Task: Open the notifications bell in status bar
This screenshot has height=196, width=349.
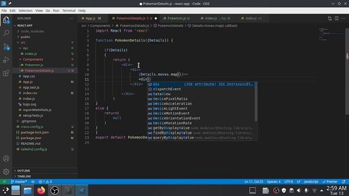Action: (x=344, y=181)
